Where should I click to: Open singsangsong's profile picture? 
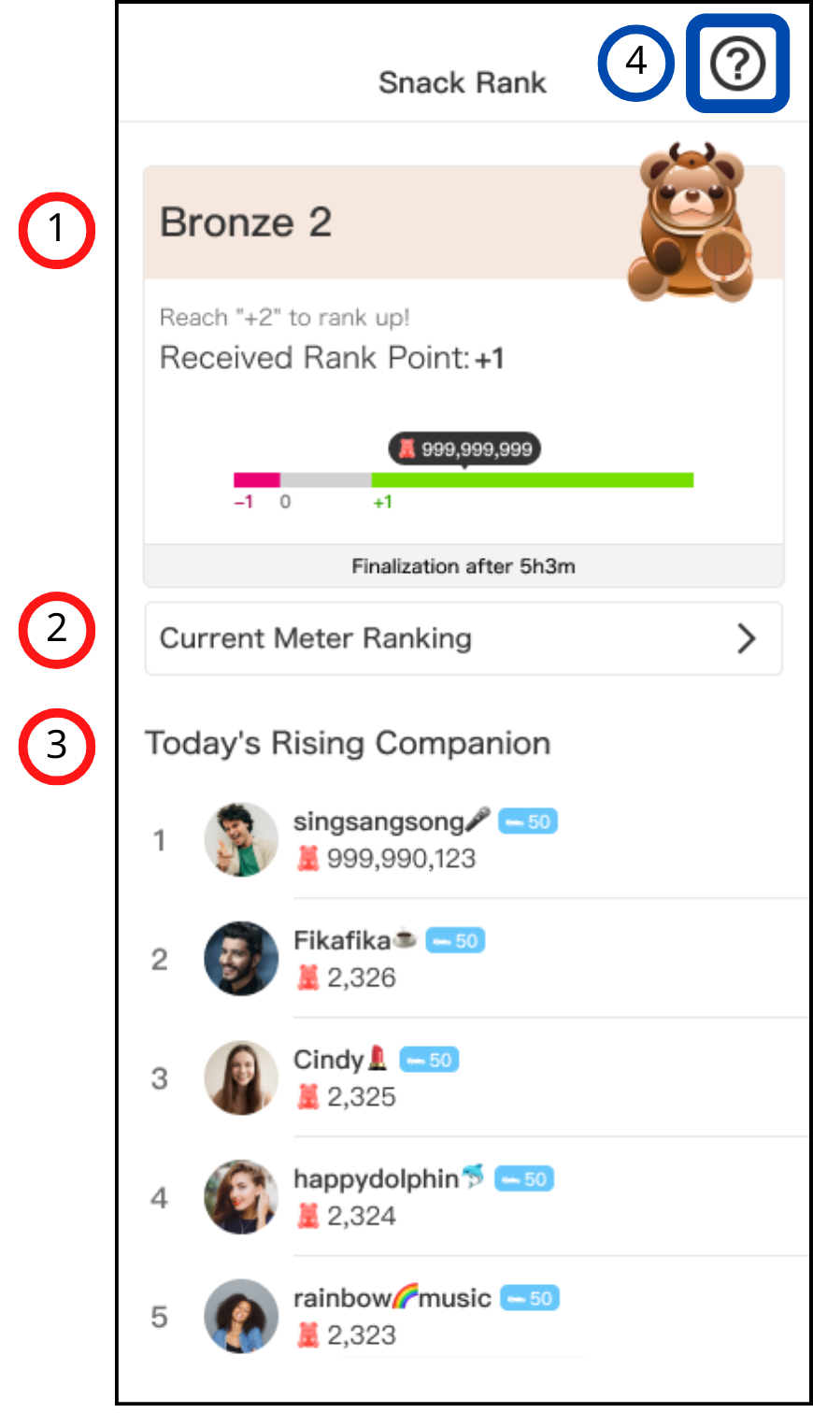(241, 839)
